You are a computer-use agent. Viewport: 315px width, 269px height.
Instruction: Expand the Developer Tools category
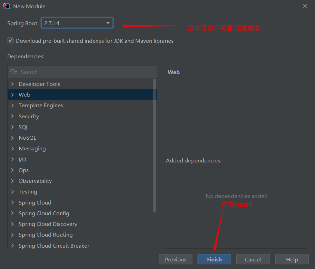(12, 84)
